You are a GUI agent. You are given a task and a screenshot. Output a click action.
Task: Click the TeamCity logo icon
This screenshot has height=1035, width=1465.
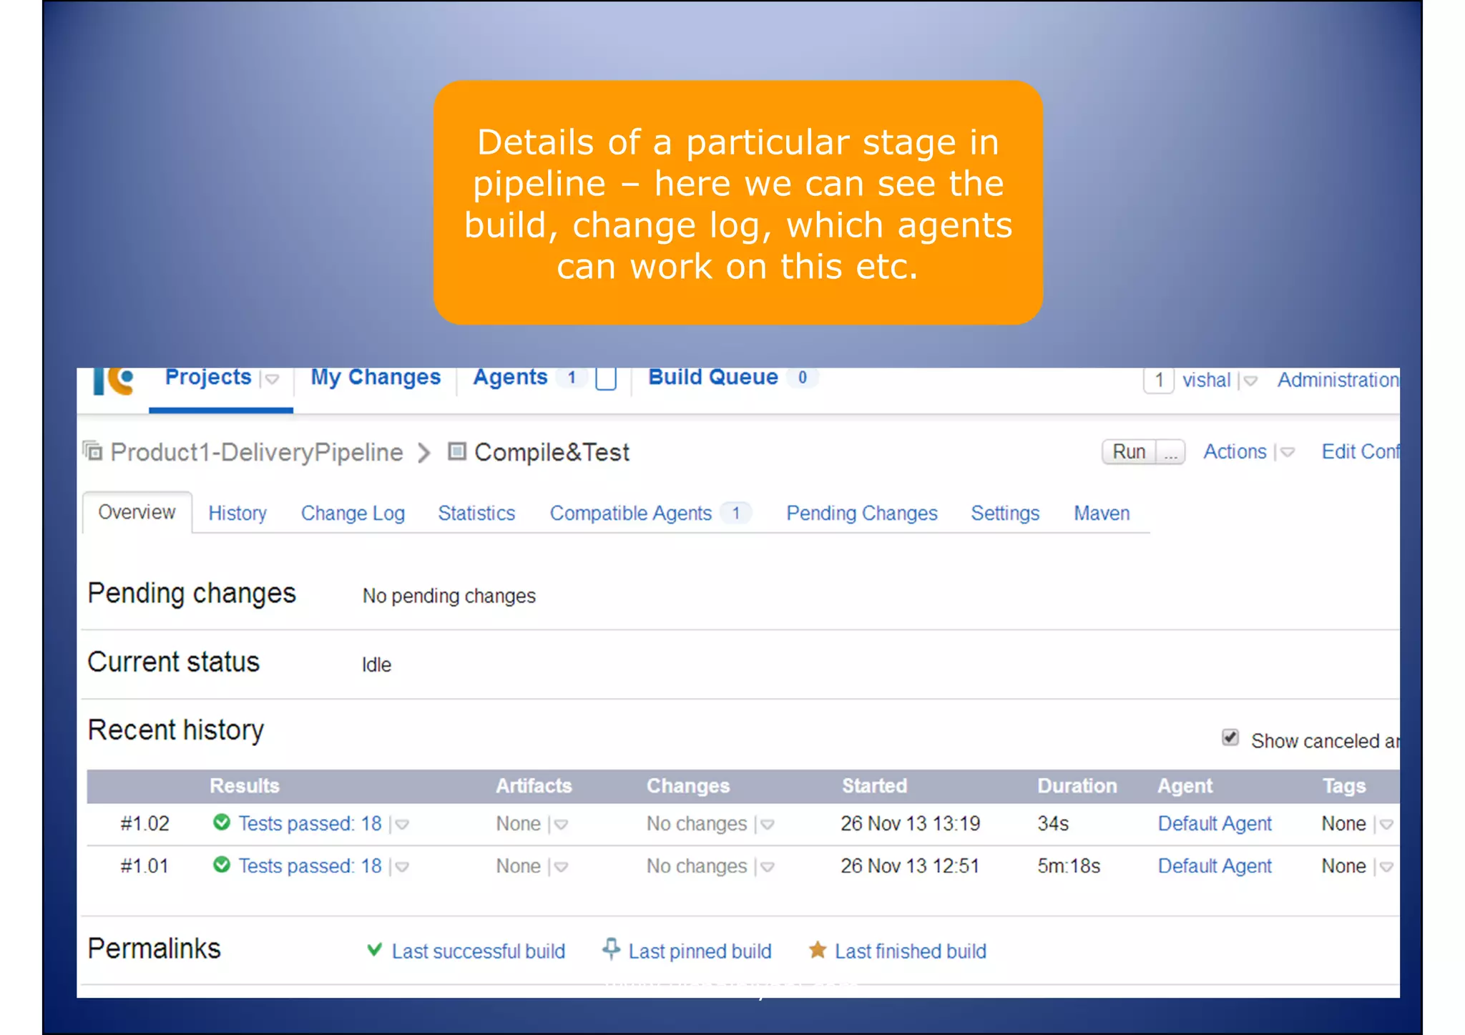coord(113,381)
